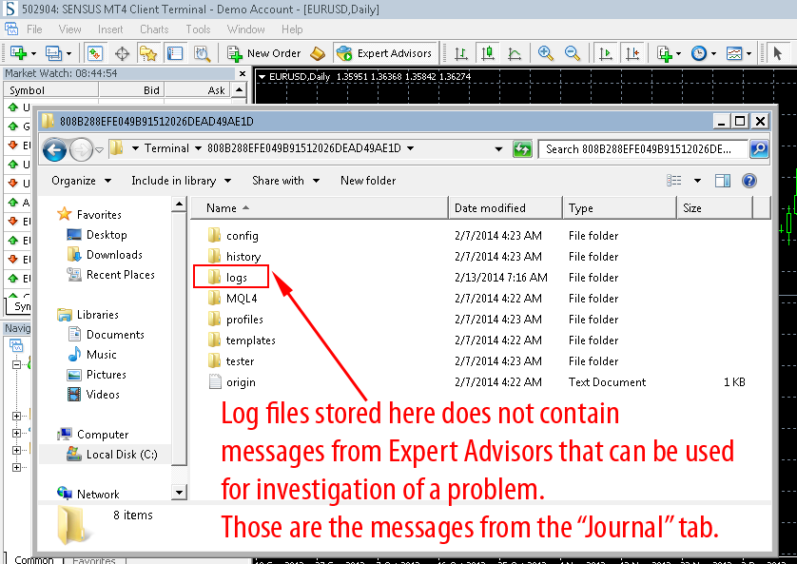Switch to candlestick chart icon
This screenshot has width=797, height=564.
point(488,53)
